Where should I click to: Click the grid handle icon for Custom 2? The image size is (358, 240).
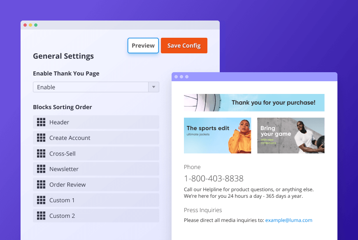click(x=41, y=216)
